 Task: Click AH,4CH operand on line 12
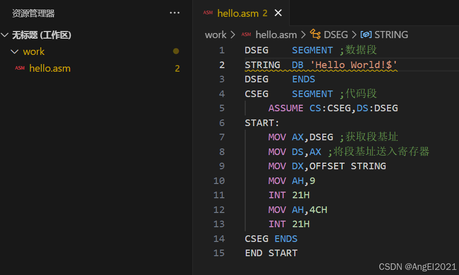(310, 209)
